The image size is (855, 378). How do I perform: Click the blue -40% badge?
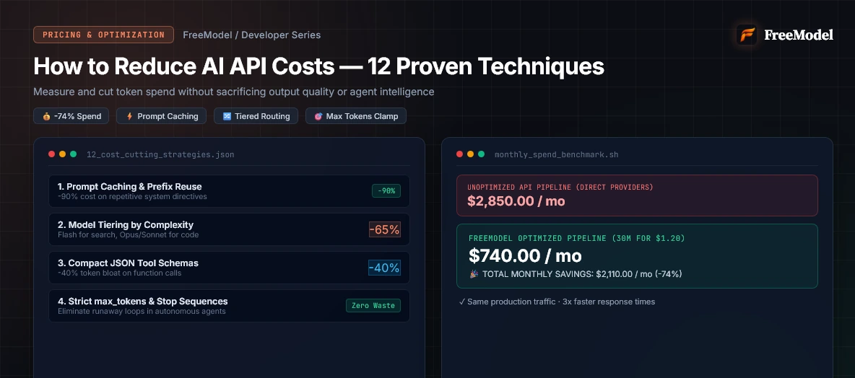tap(384, 268)
